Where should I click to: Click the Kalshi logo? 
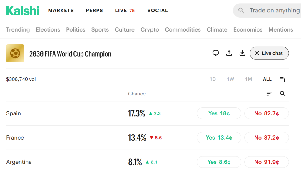click(x=23, y=11)
